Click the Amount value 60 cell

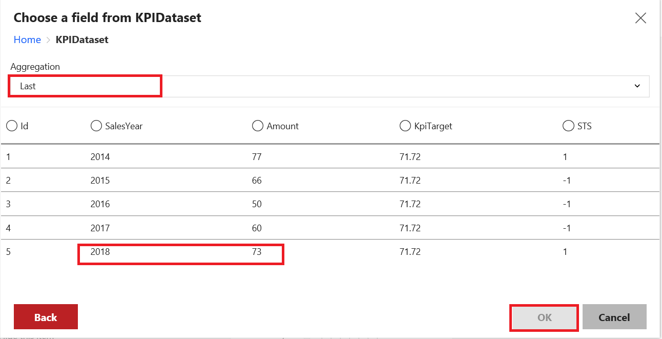257,228
